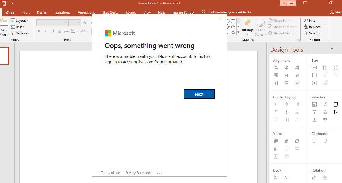Open the Select dropdown in Editing group

pos(312,33)
